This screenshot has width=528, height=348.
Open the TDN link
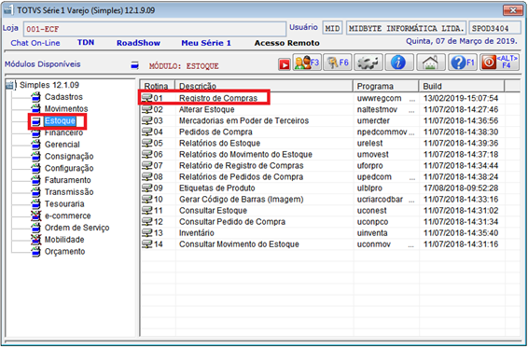click(86, 42)
